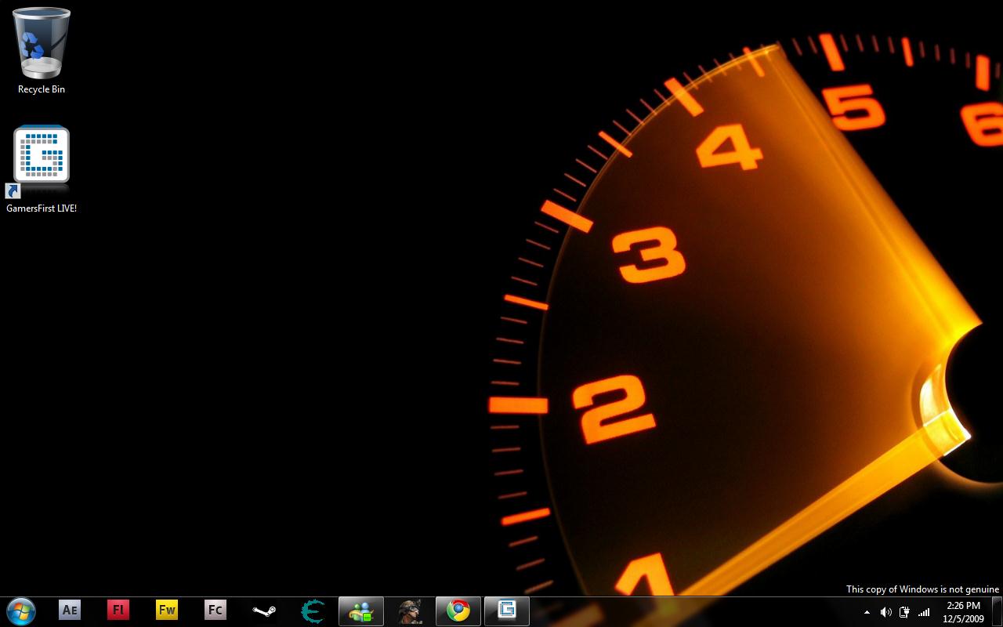Open the power battery tray icon
The height and width of the screenshot is (627, 1003).
[x=904, y=612]
